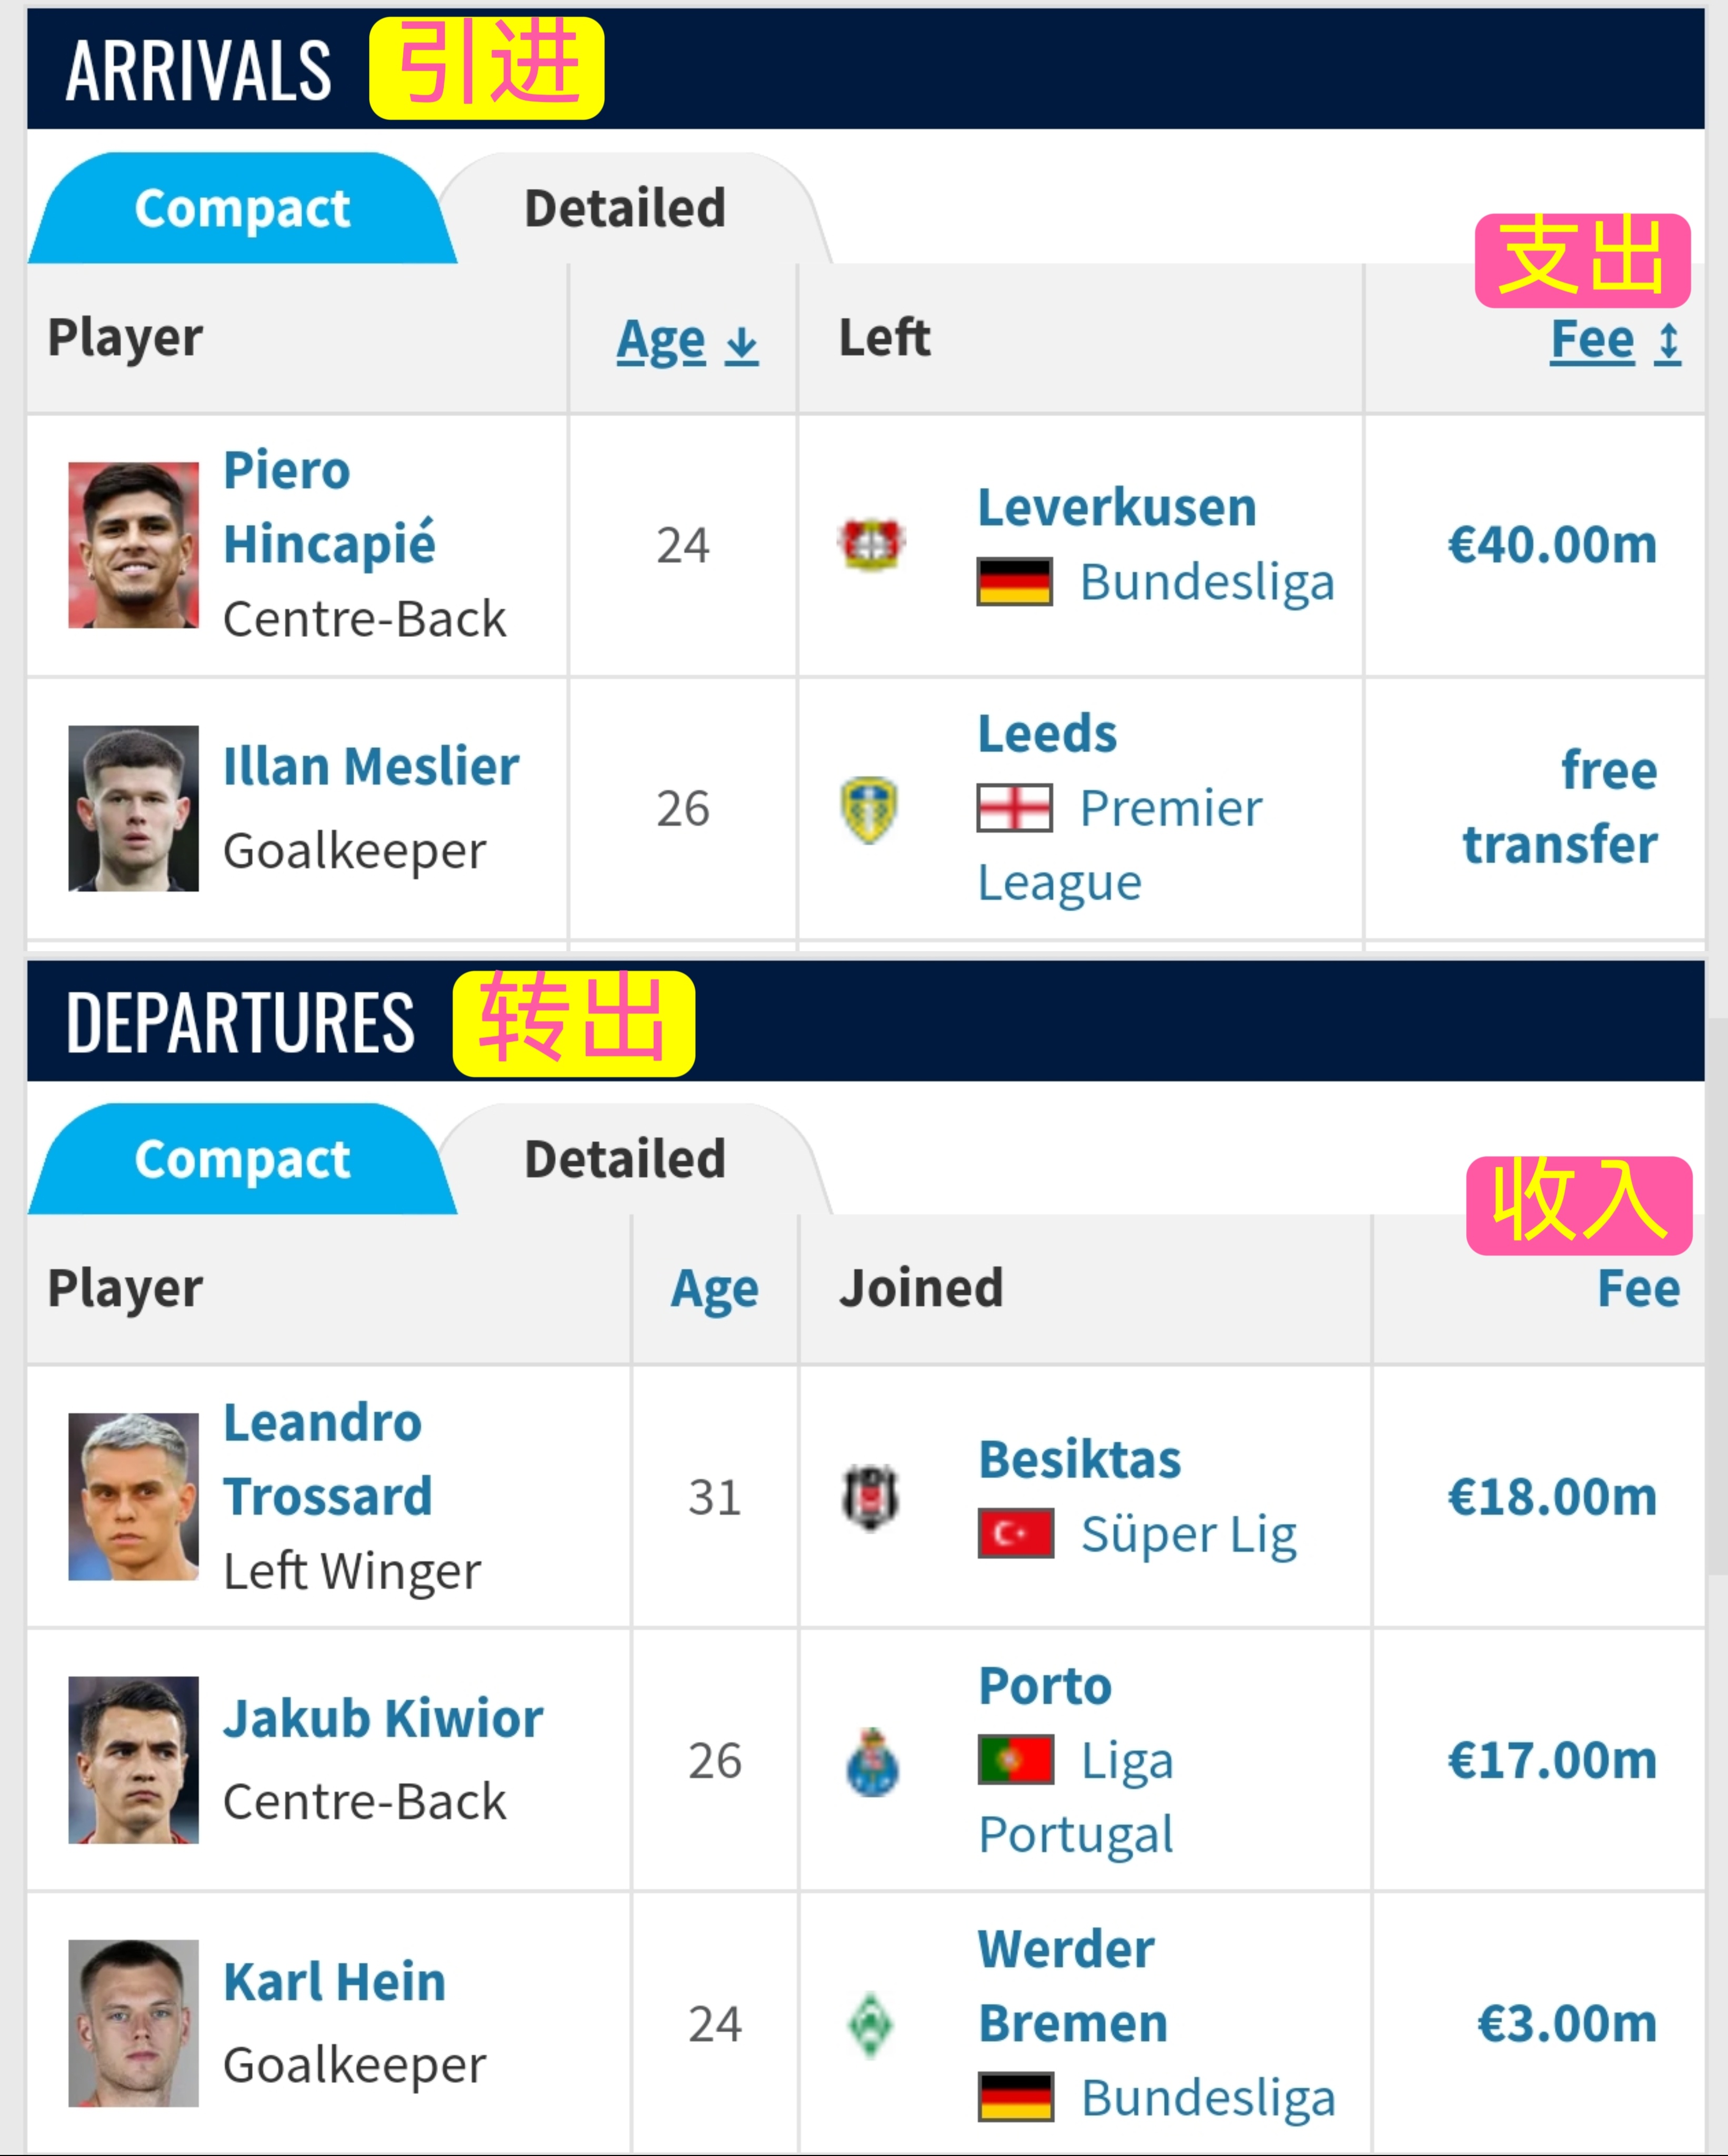
Task: Click the Leverkusen club crest icon
Action: (871, 545)
